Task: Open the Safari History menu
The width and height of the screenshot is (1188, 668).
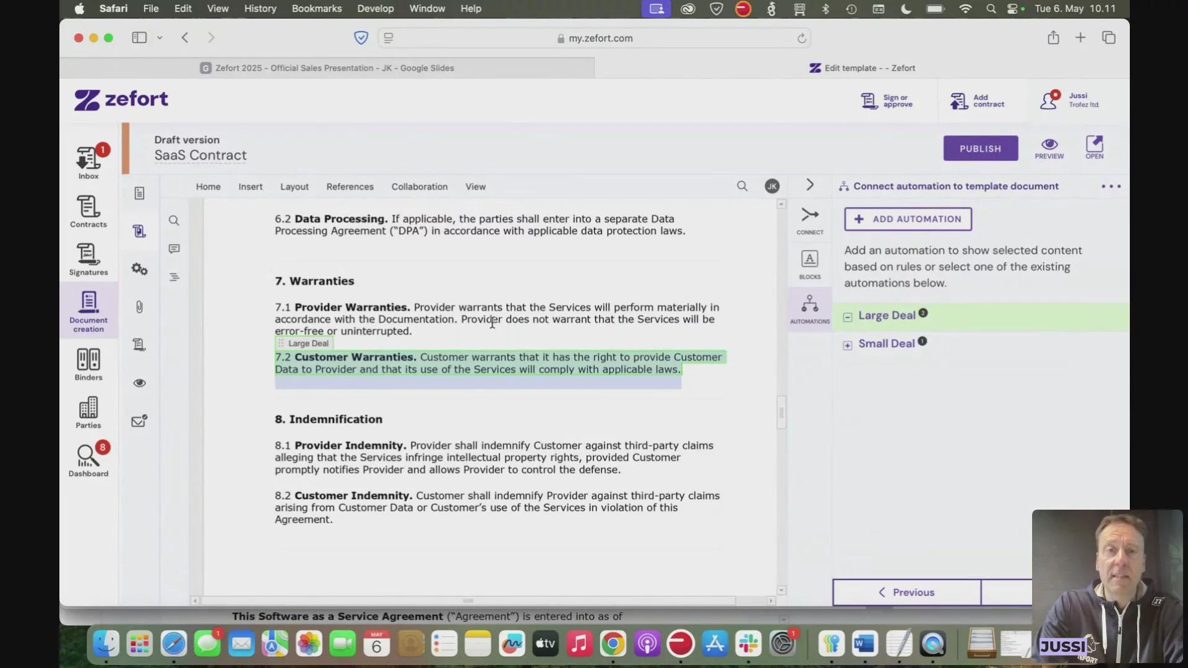Action: (260, 9)
